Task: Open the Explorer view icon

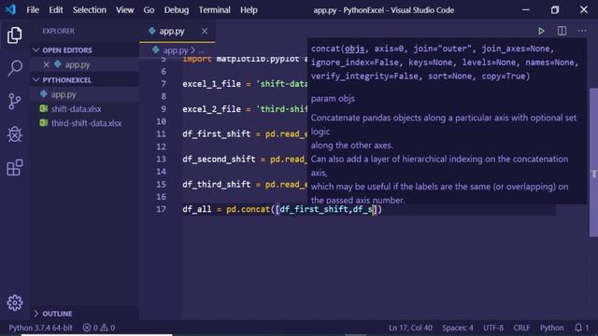Action: [x=15, y=35]
